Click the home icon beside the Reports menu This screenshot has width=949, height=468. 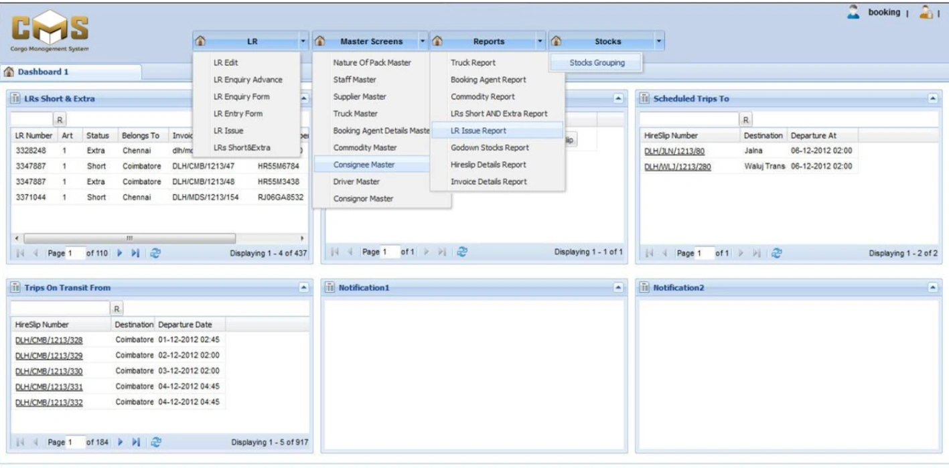click(436, 41)
